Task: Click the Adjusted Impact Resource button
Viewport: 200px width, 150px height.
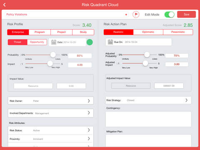Action: point(131,86)
